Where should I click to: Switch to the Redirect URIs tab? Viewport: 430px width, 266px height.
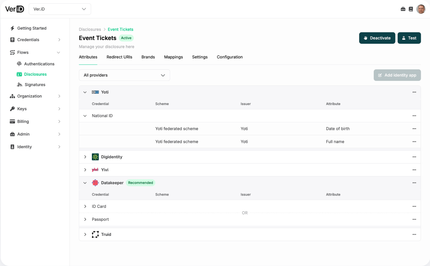tap(119, 57)
